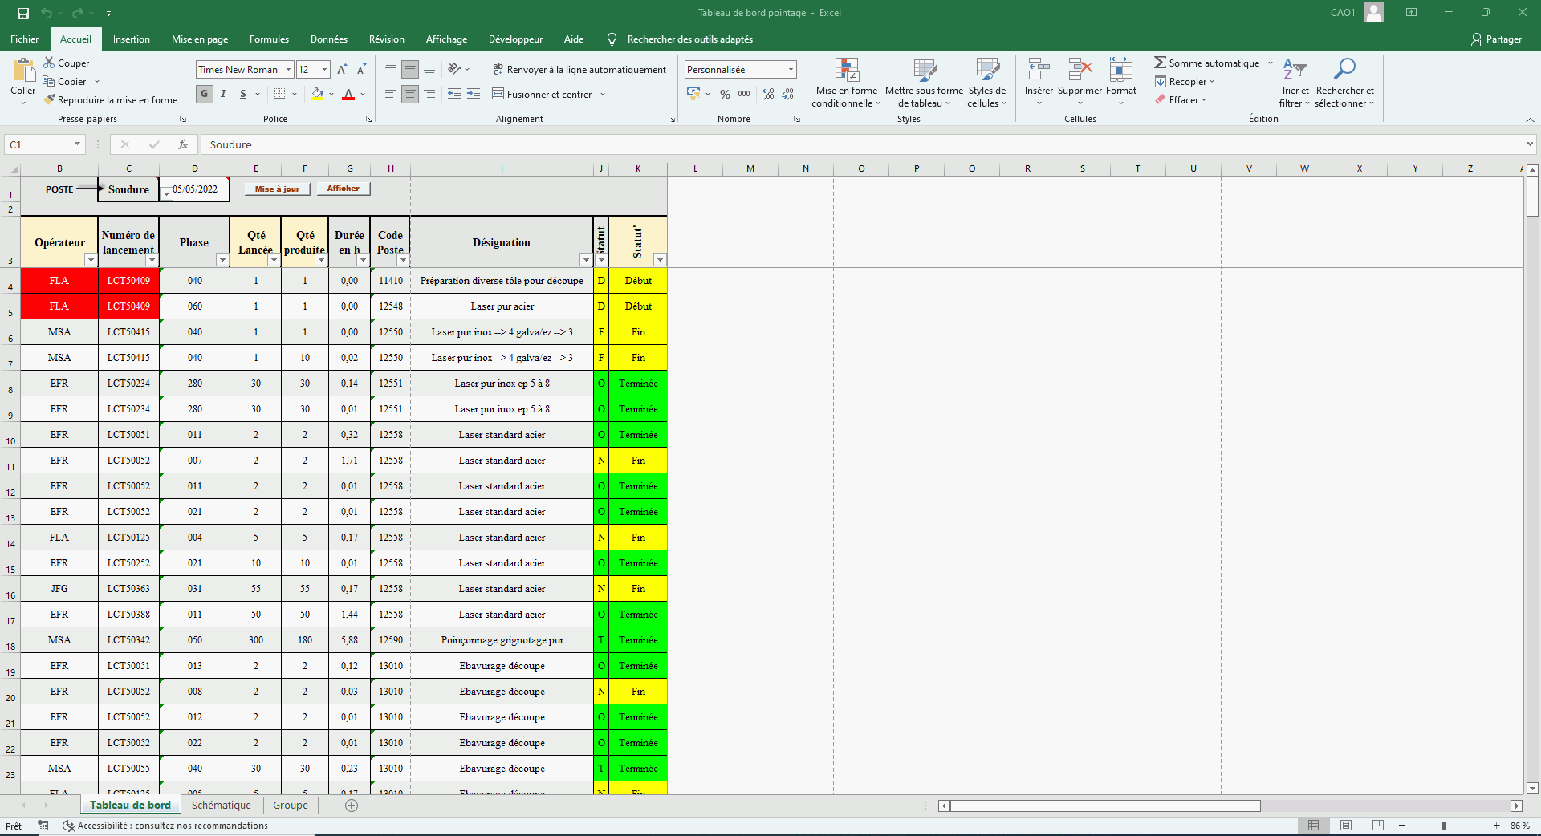Click the Paste (Coller) clipboard icon
Viewport: 1541px width, 836px height.
click(x=22, y=71)
